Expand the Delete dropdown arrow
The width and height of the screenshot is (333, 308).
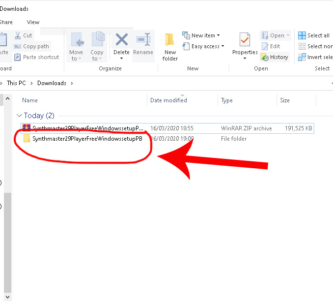tap(121, 58)
